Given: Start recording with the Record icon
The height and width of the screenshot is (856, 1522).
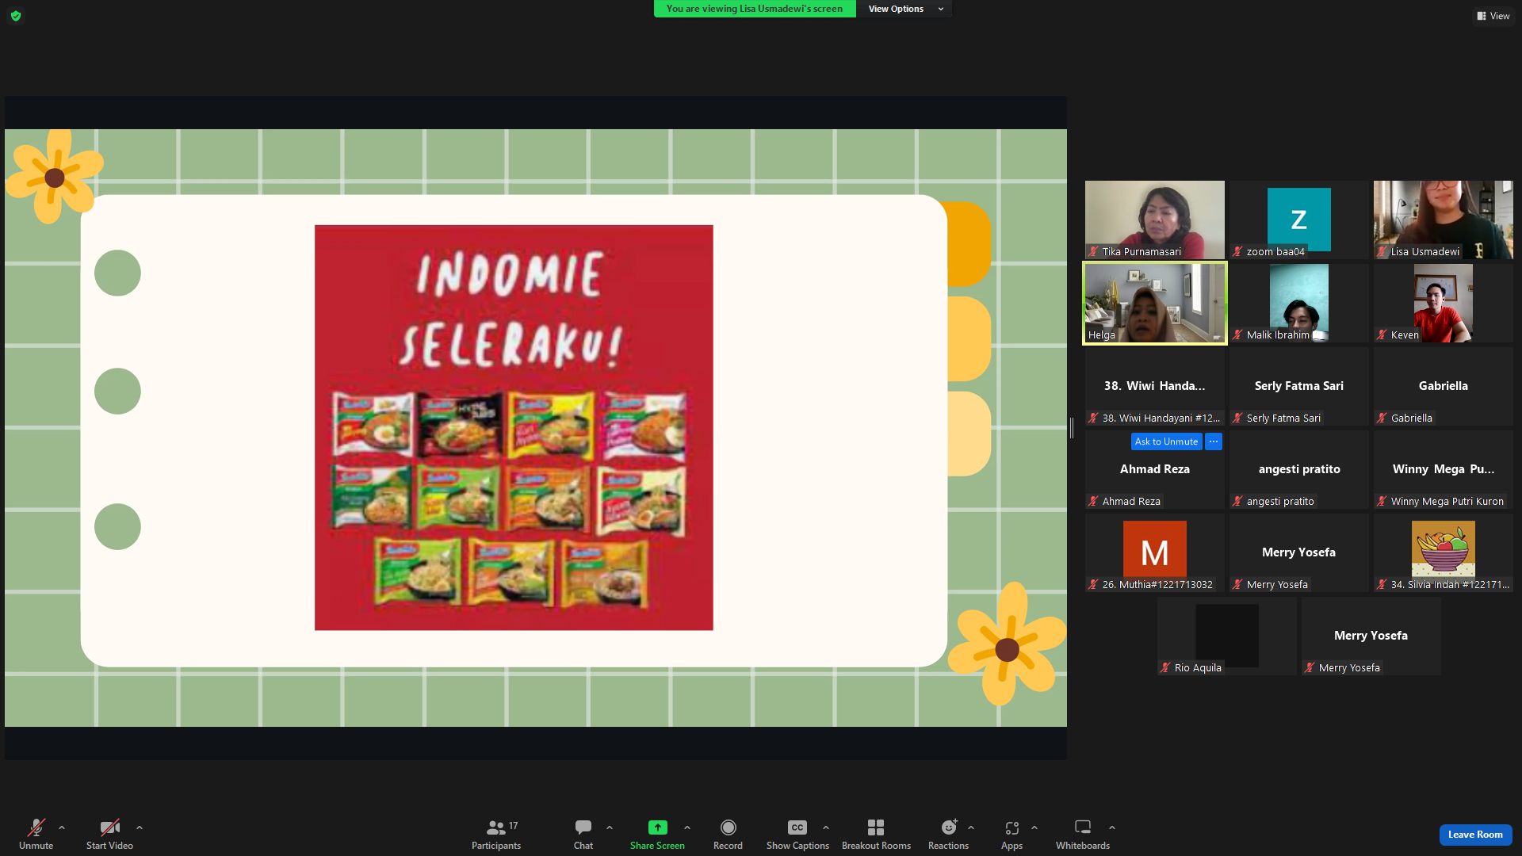Looking at the screenshot, I should [728, 827].
